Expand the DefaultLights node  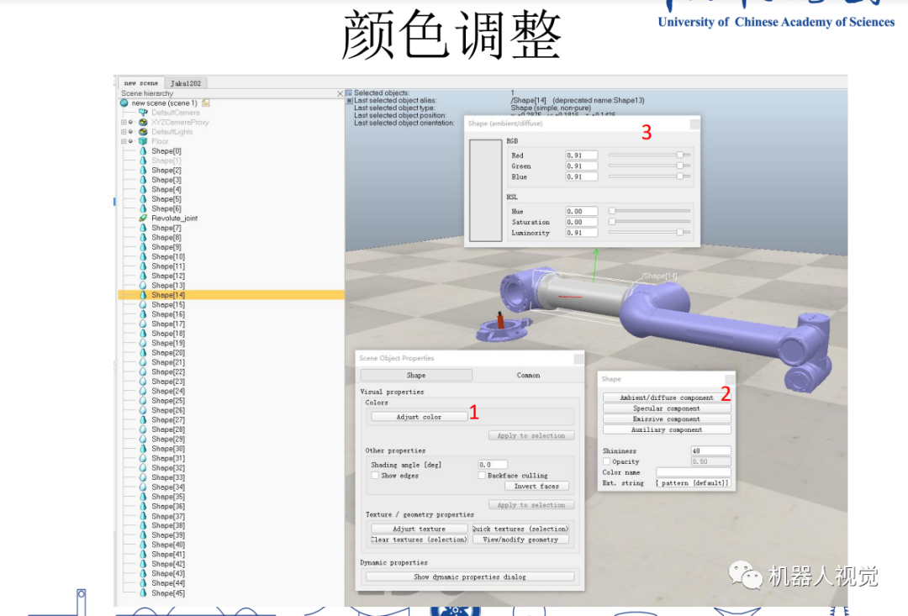pos(124,132)
